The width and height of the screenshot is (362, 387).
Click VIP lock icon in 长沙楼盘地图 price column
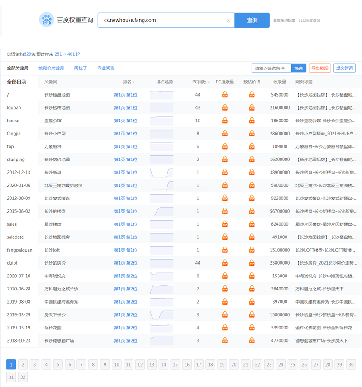252,95
